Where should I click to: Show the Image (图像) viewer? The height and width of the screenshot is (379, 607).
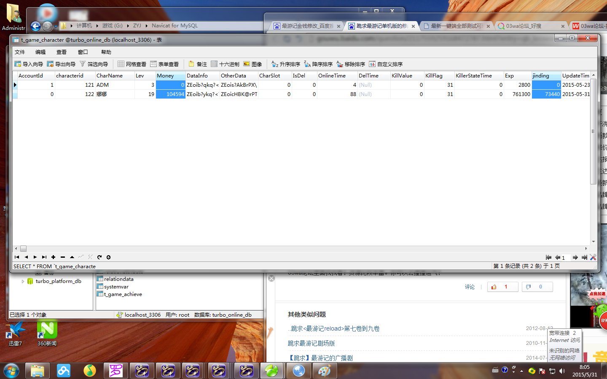coord(252,64)
